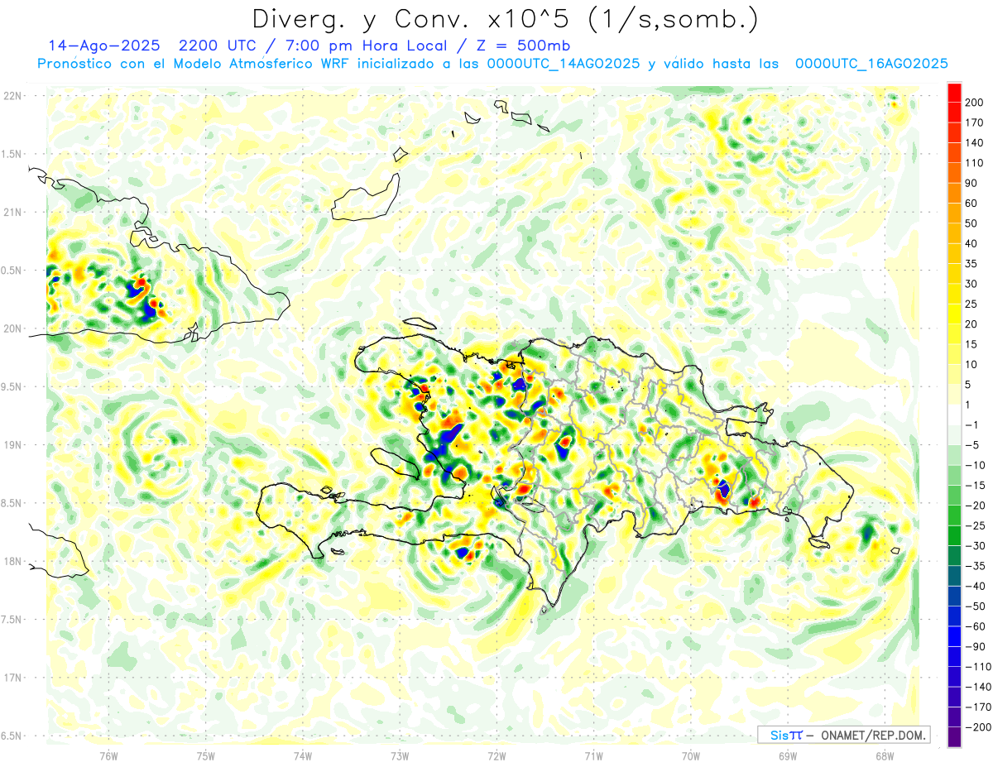Click the '73W' longitude label
The width and height of the screenshot is (993, 767).
pyautogui.click(x=400, y=755)
